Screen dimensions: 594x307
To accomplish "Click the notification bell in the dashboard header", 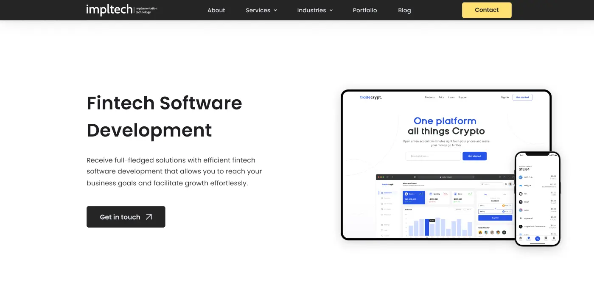I will click(506, 184).
